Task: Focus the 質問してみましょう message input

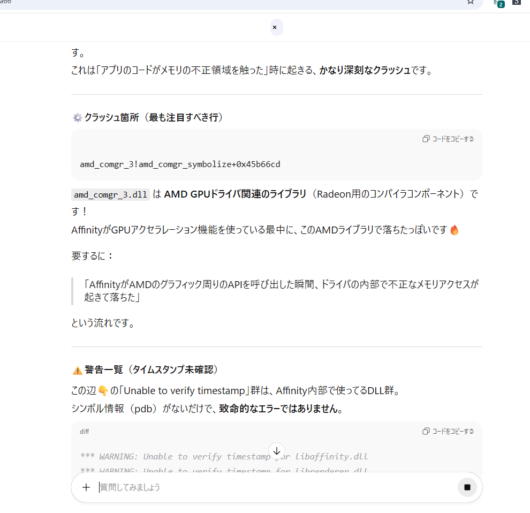Action: 268,487
